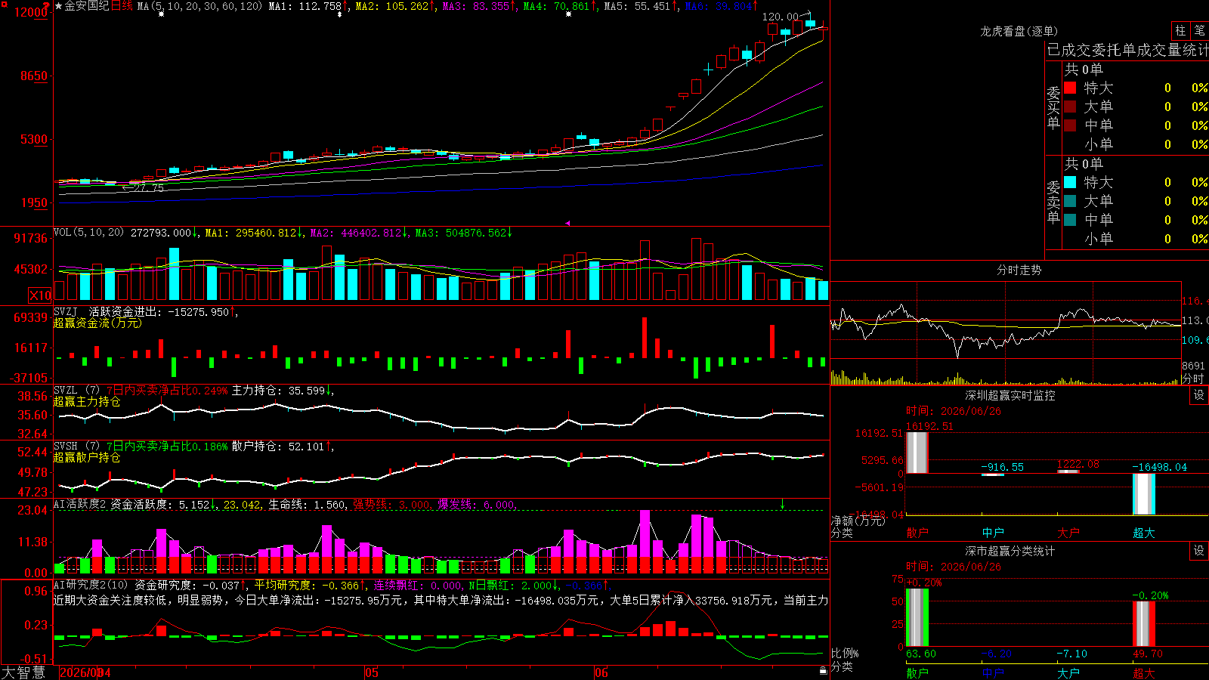Click the 27.75 low price annotation

tap(148, 187)
